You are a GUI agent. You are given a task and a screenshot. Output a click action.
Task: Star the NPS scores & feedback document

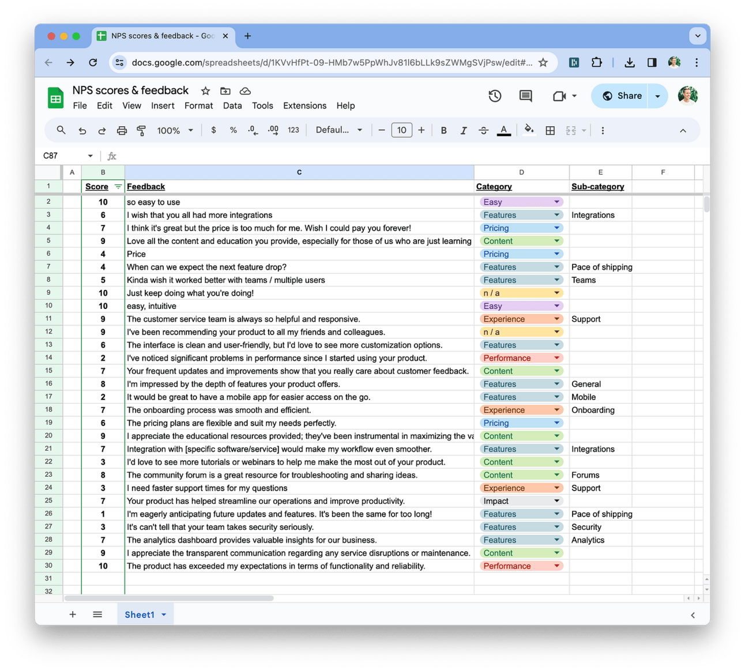tap(205, 91)
